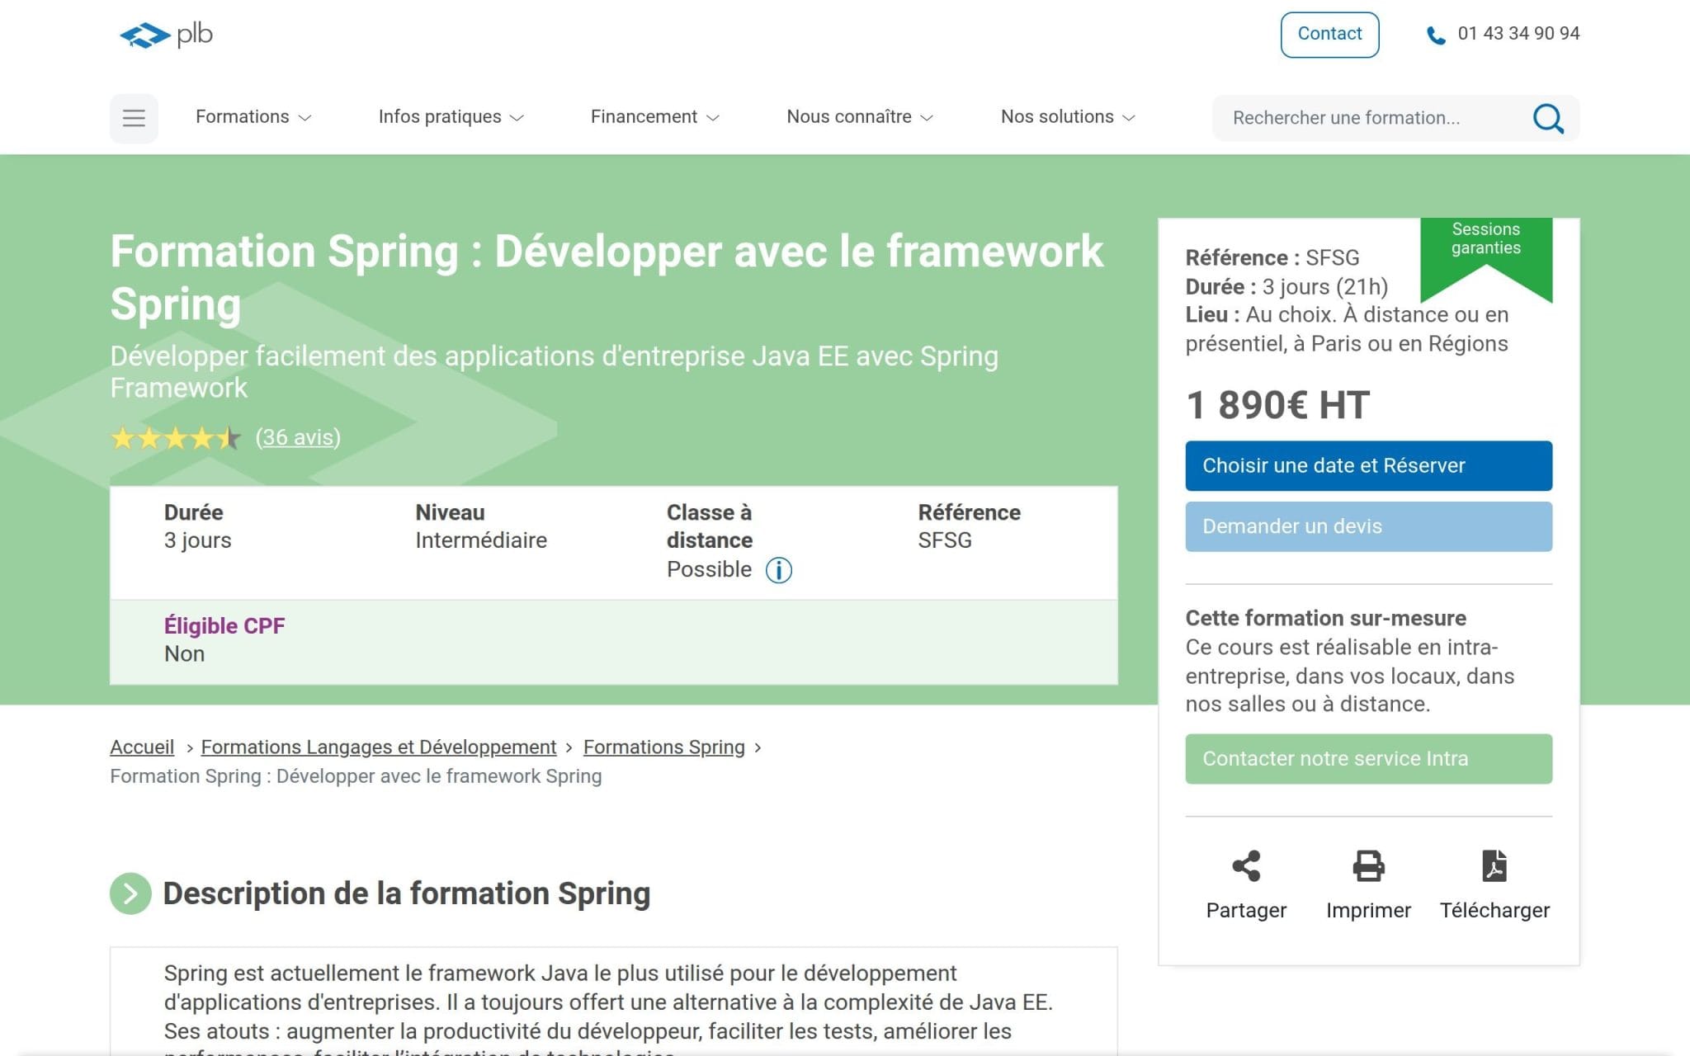Expand the Infos pratiques menu
The image size is (1690, 1056).
pyautogui.click(x=451, y=117)
